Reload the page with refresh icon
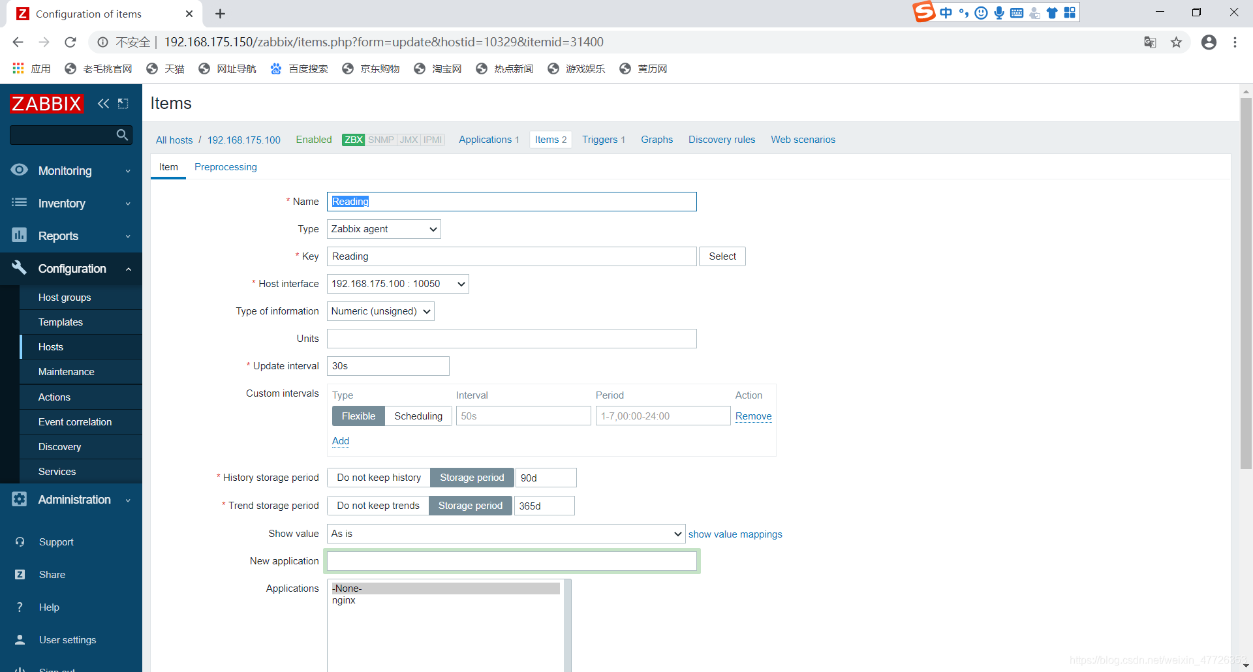The height and width of the screenshot is (672, 1253). 70,42
